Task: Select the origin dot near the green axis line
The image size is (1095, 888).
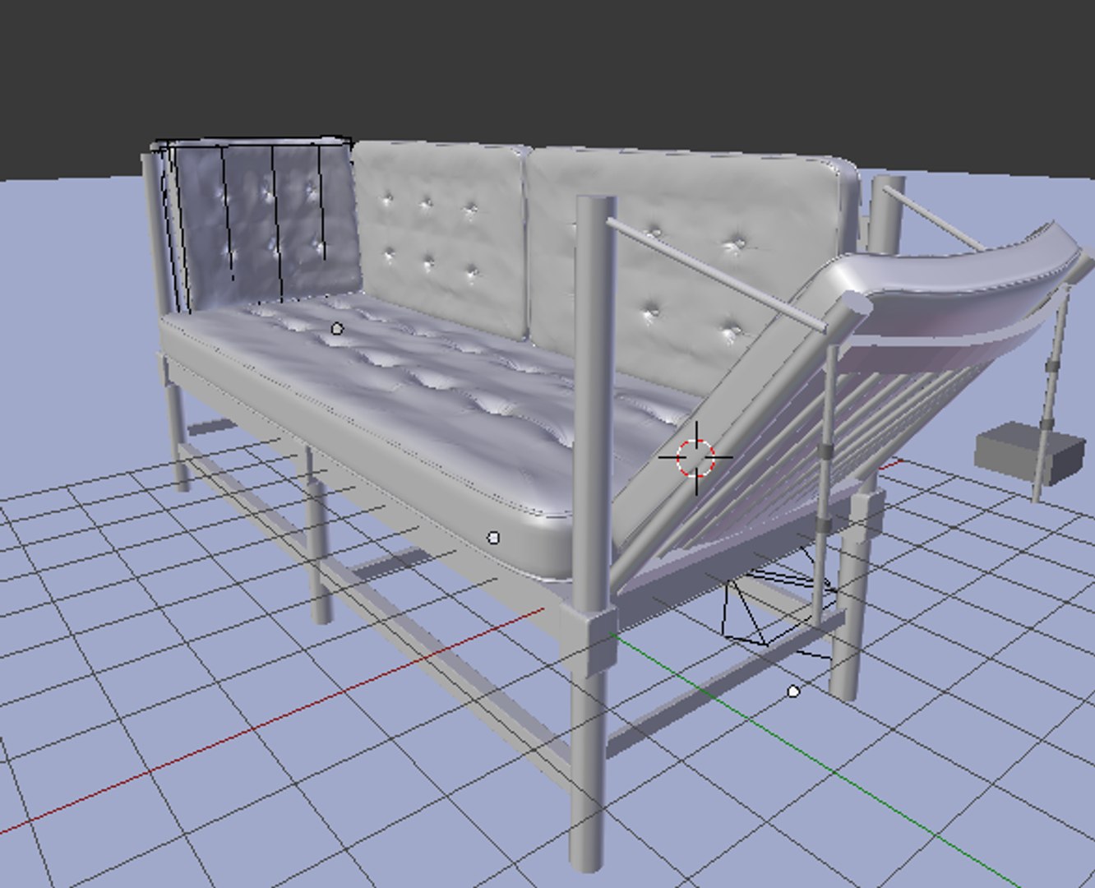Action: [793, 691]
